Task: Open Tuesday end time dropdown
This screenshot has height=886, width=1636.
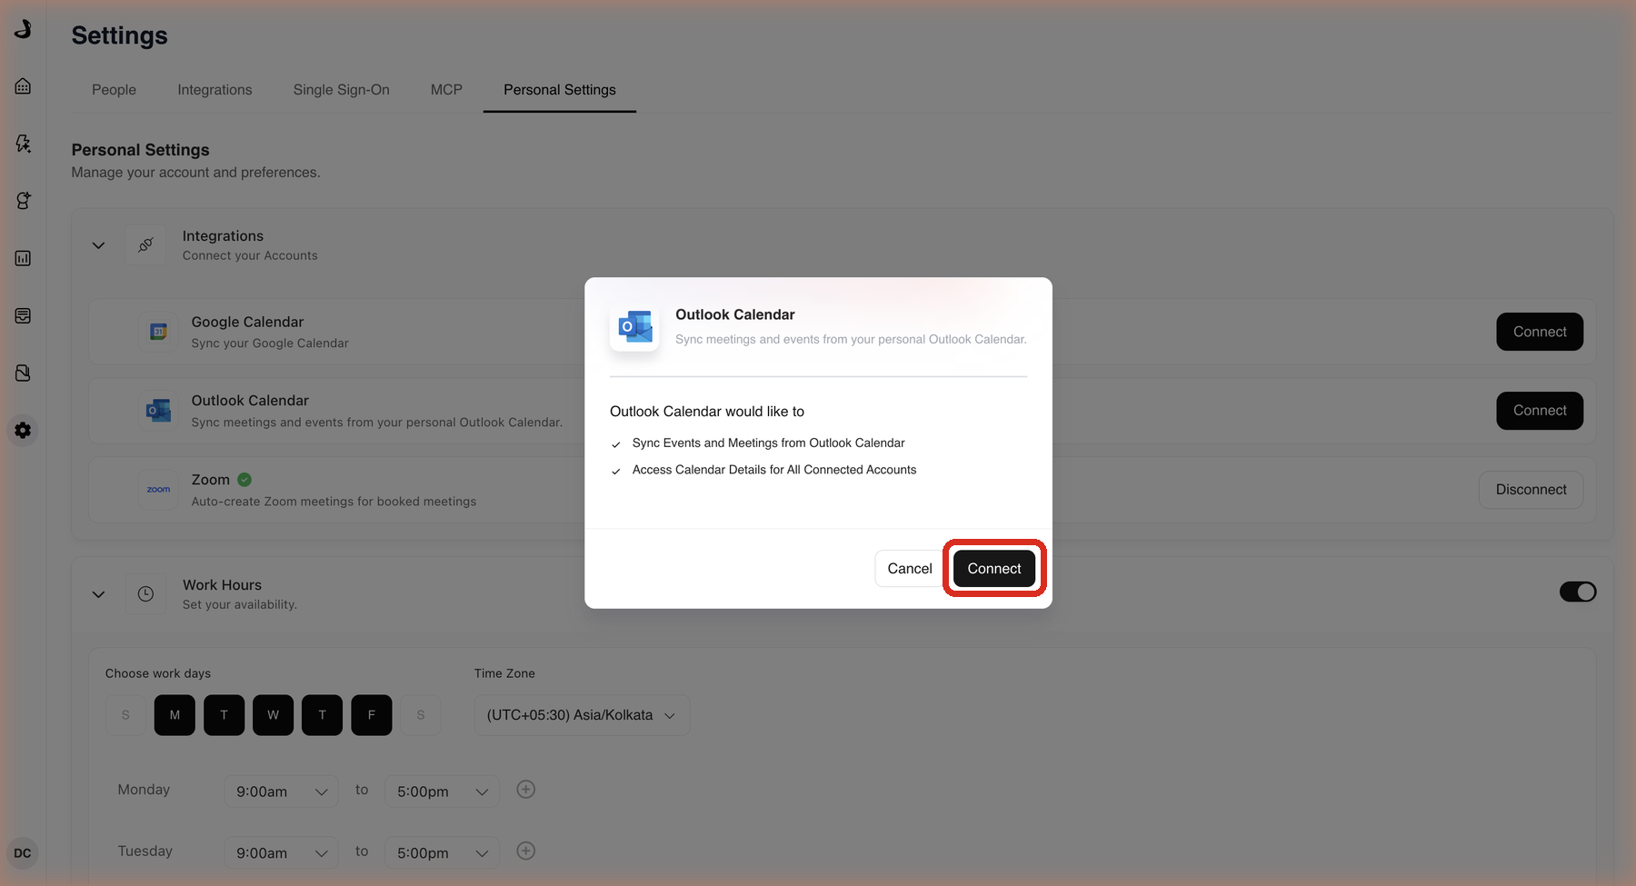Action: click(x=442, y=853)
